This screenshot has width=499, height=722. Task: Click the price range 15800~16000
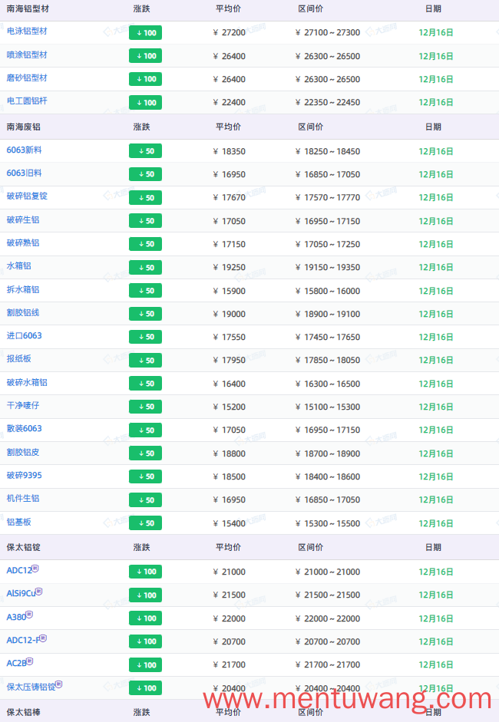328,291
